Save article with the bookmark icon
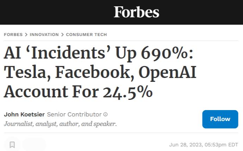This screenshot has height=151, width=243. coord(12,145)
